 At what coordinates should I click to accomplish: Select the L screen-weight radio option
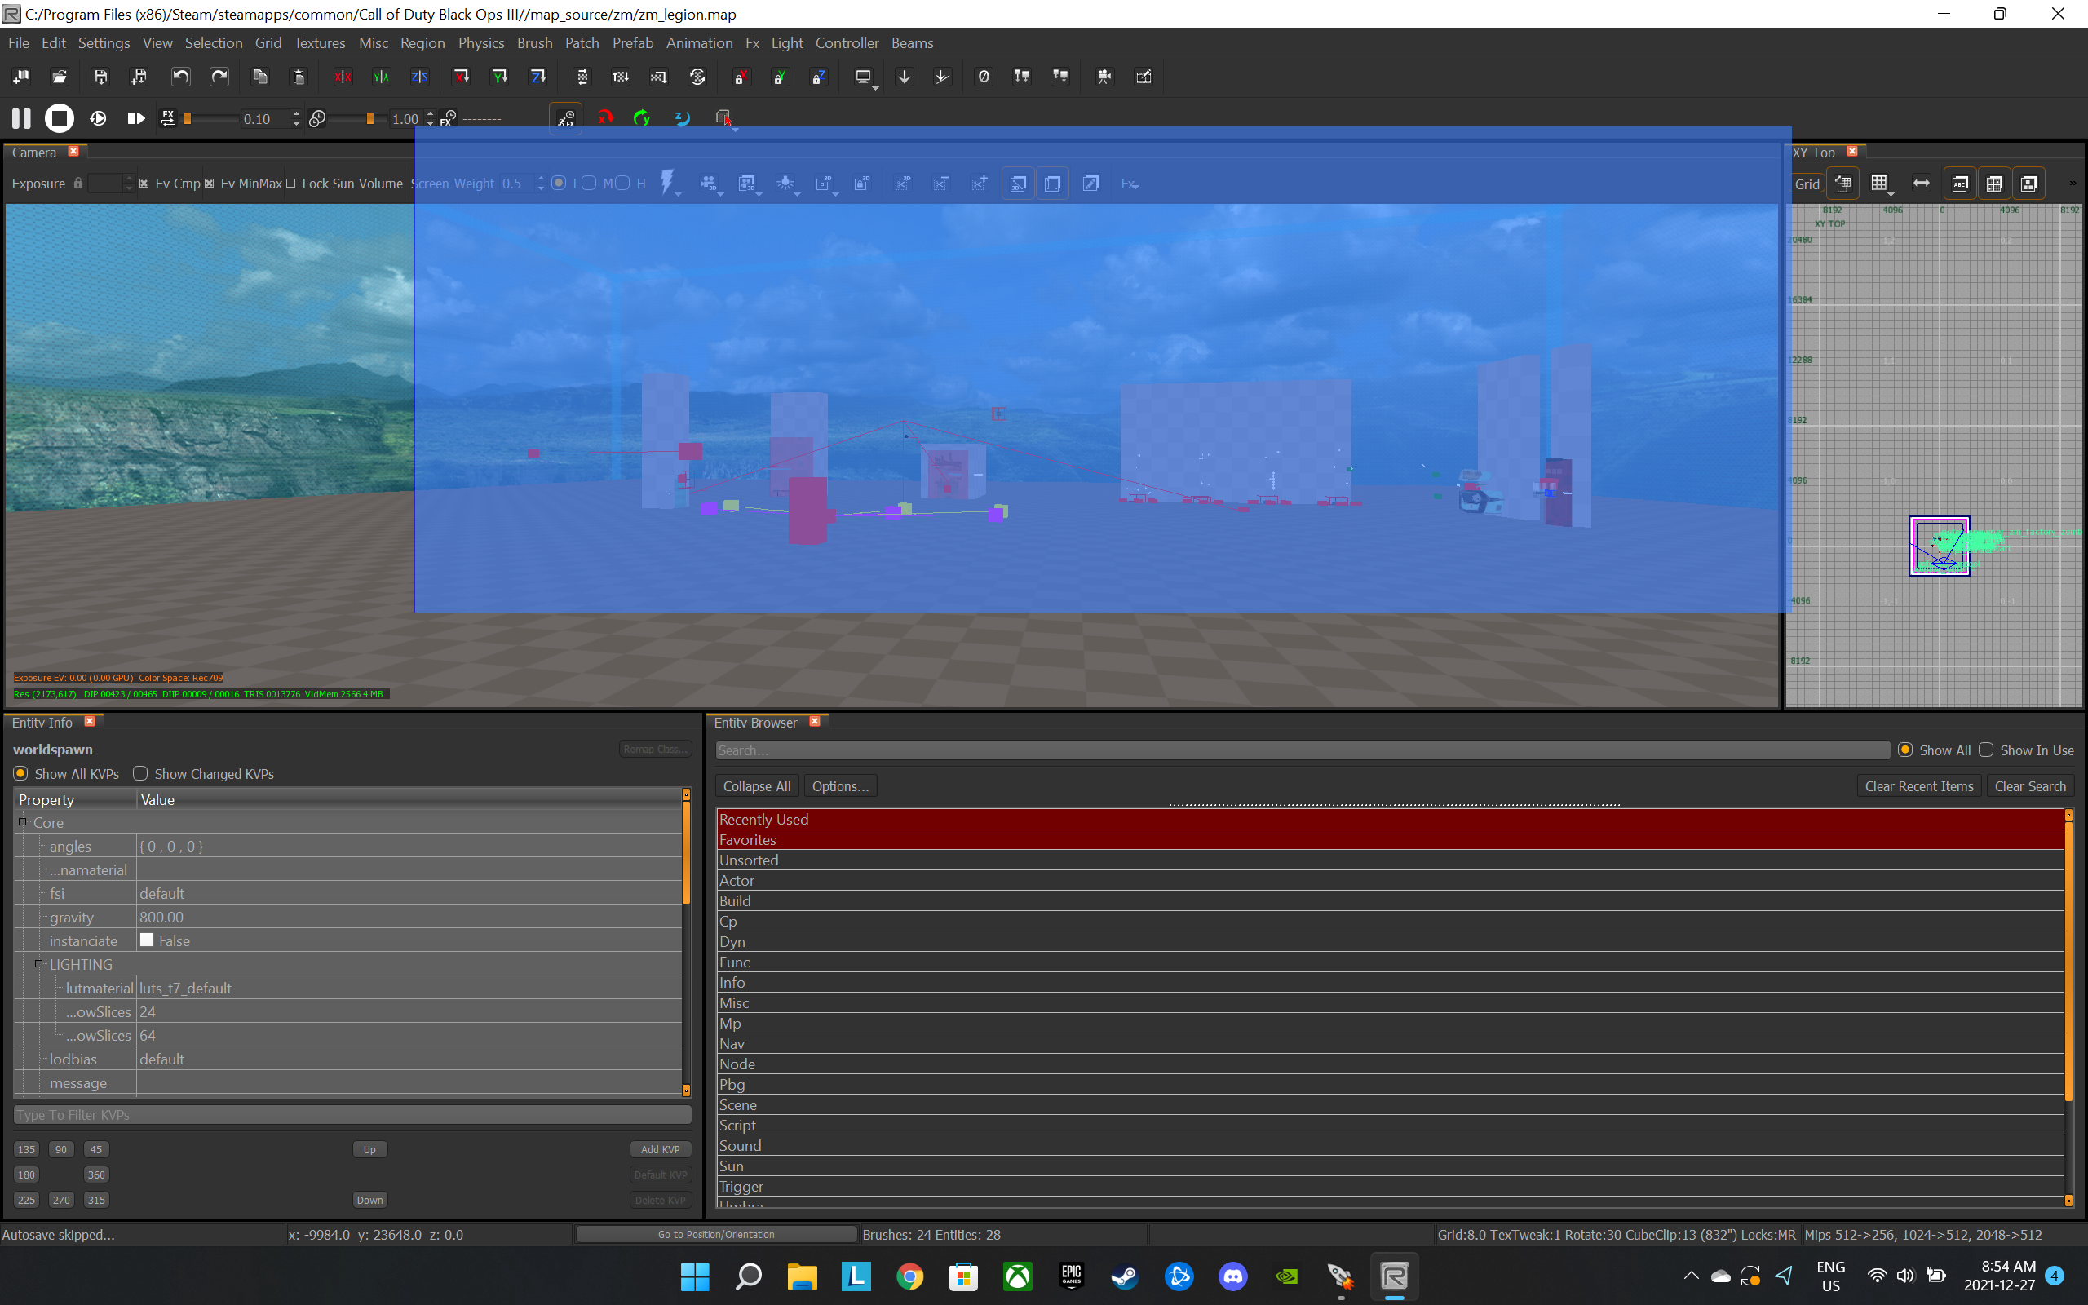click(559, 183)
